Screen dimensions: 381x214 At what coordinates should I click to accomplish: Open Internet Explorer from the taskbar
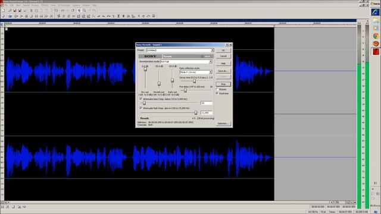click(x=376, y=12)
